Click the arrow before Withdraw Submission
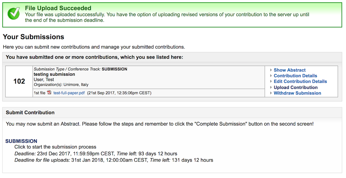This screenshot has width=346, height=178. point(271,93)
